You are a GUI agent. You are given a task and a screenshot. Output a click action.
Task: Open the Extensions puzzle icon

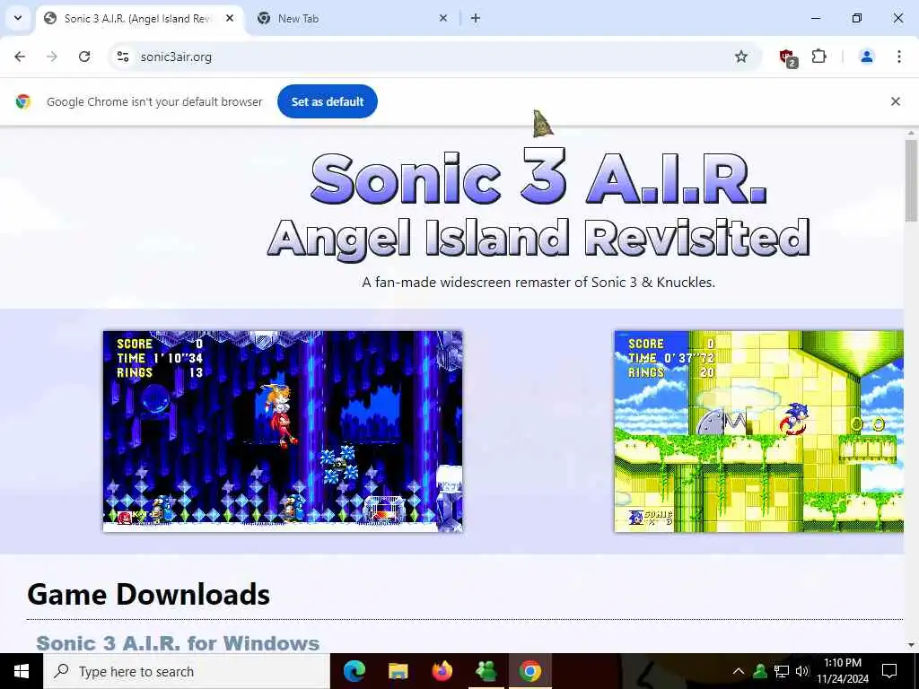[x=818, y=57]
